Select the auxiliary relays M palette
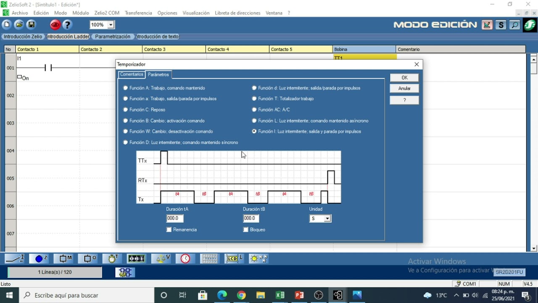This screenshot has height=303, width=538. coord(65,258)
